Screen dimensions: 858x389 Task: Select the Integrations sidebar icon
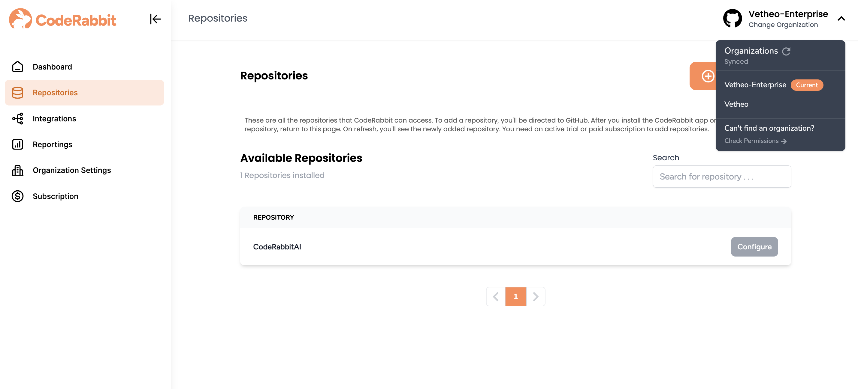pos(17,117)
